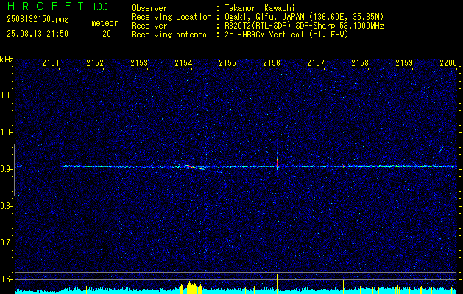The height and width of the screenshot is (294, 463).
Task: Click frequency label 0.9
Action: 6,169
